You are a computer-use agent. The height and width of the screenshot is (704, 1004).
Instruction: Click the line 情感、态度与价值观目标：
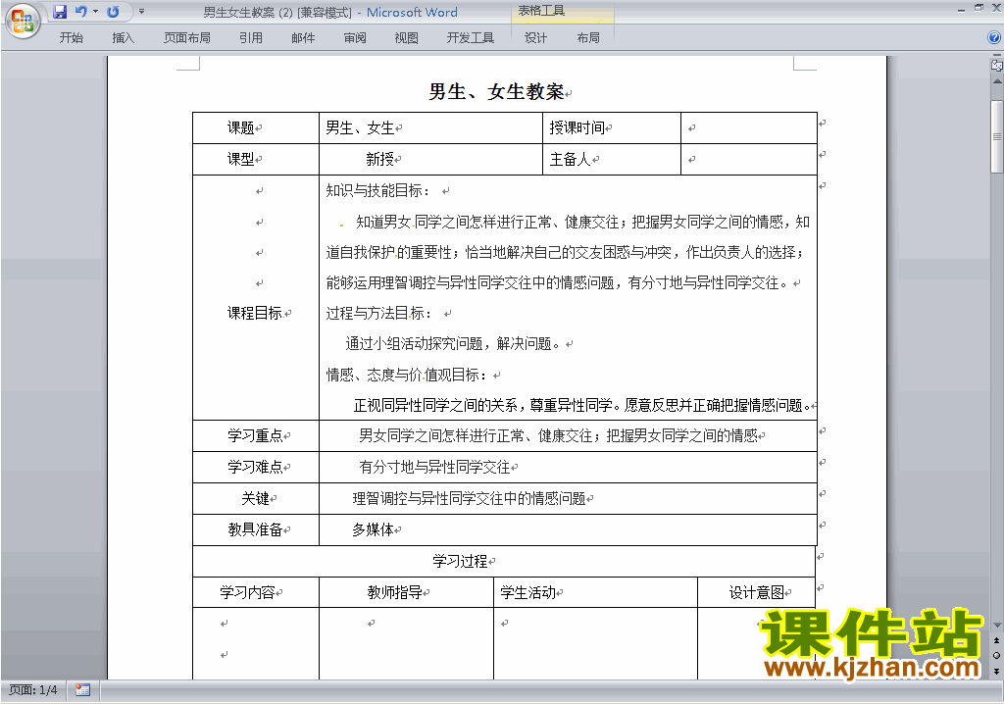point(407,375)
